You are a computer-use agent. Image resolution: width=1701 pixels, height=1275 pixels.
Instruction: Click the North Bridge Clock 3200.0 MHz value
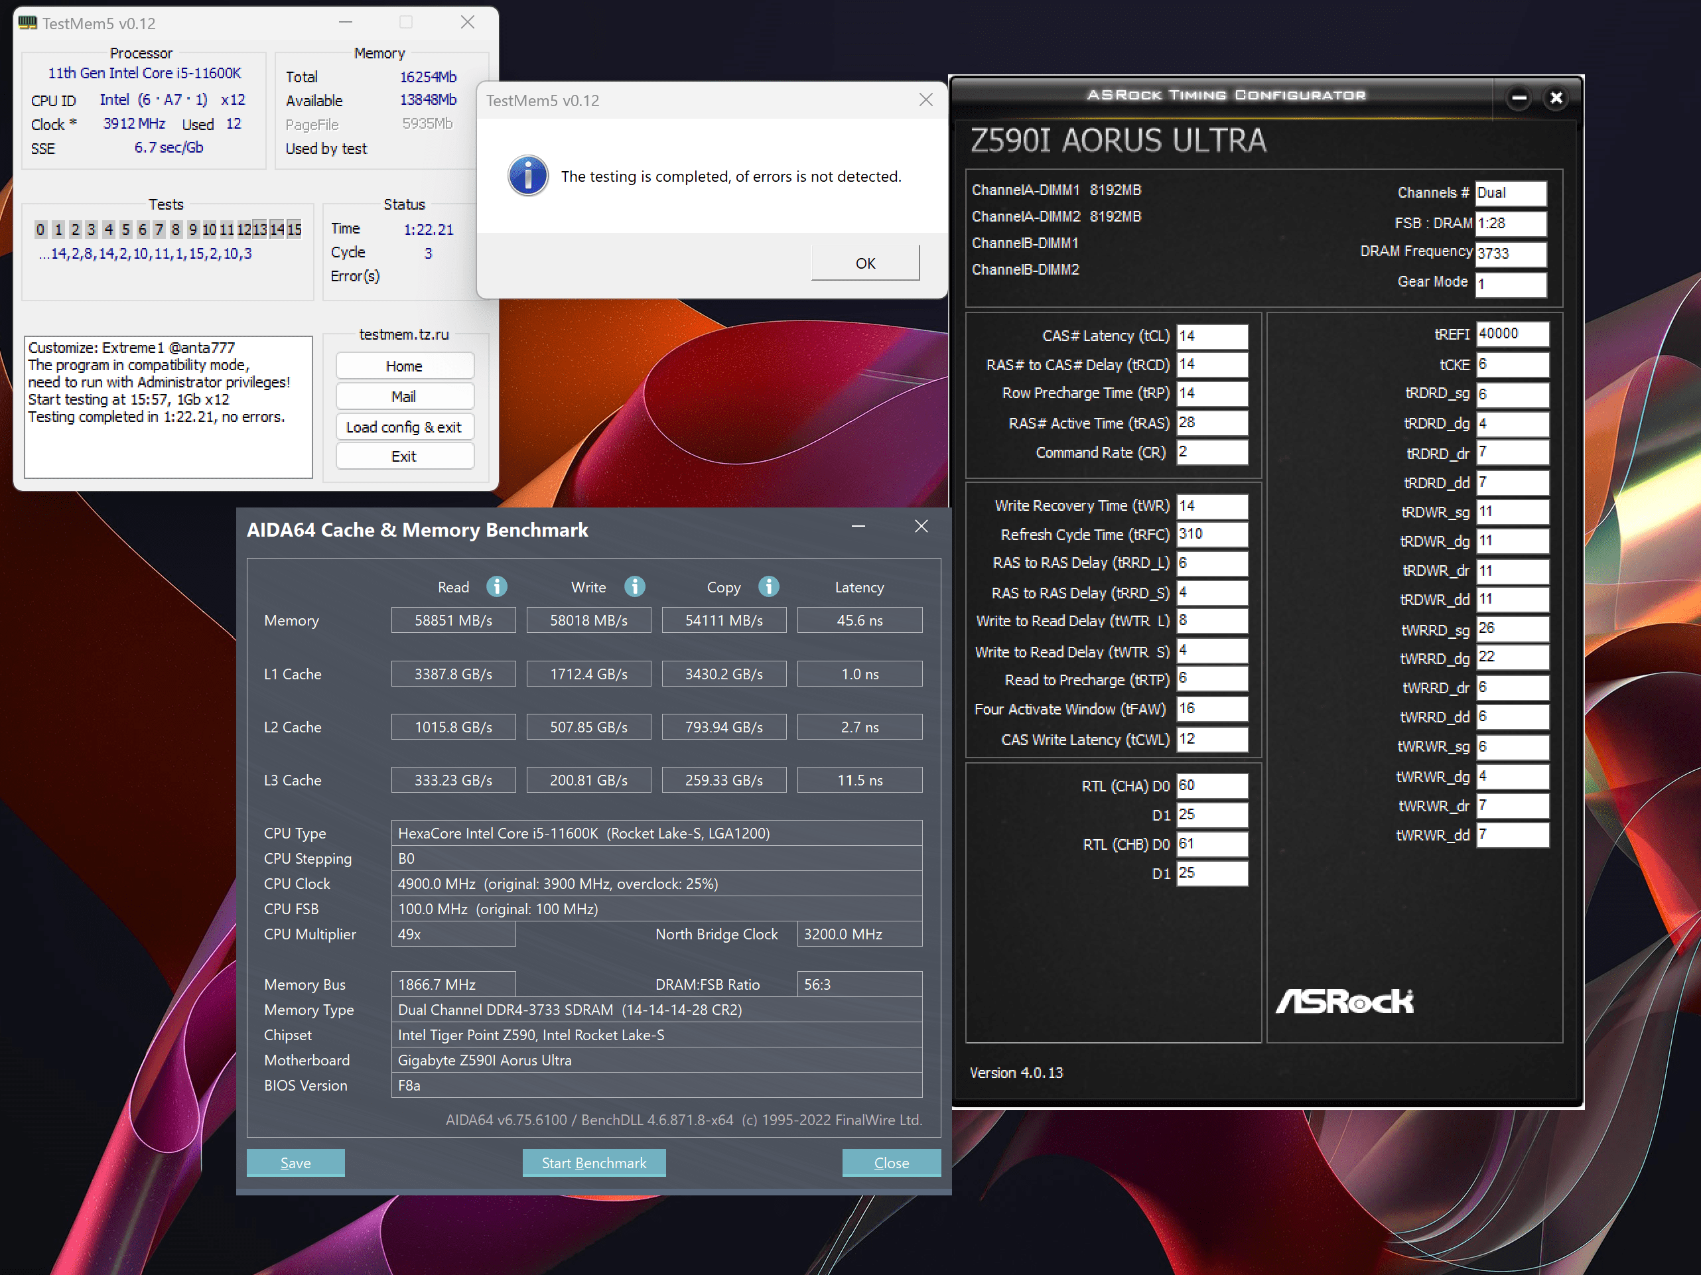(860, 933)
